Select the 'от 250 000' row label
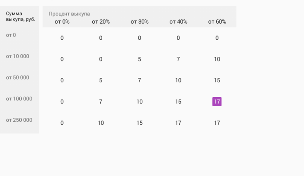Viewport: 304px width, 176px height. [x=19, y=120]
